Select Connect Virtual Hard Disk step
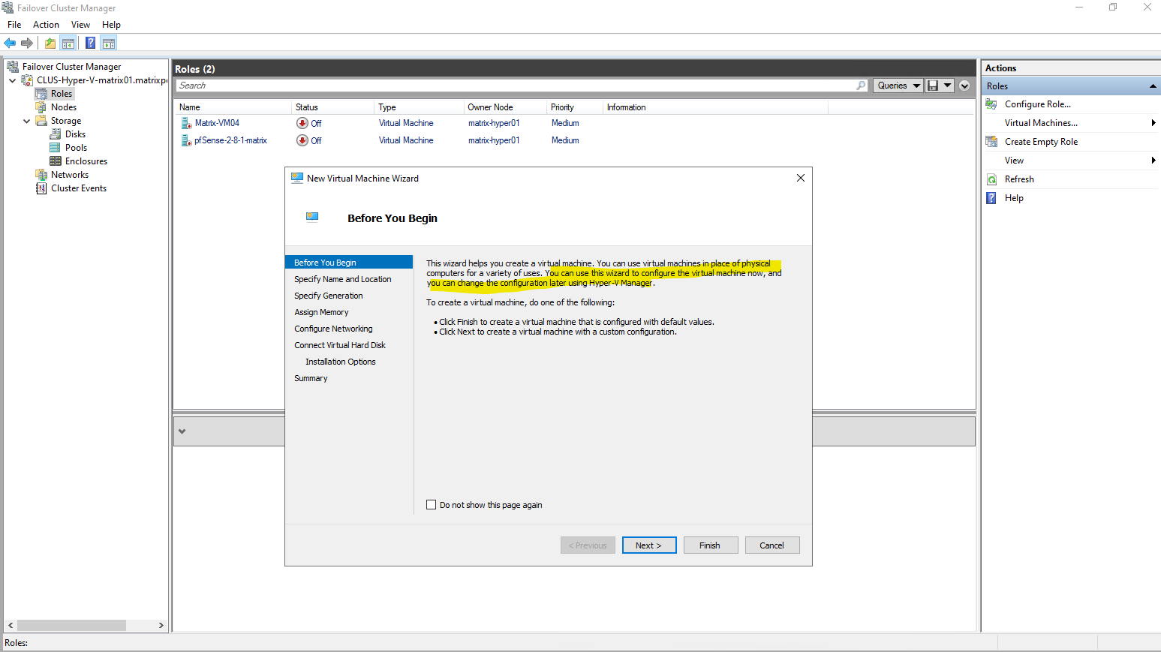1161x652 pixels. (x=340, y=345)
